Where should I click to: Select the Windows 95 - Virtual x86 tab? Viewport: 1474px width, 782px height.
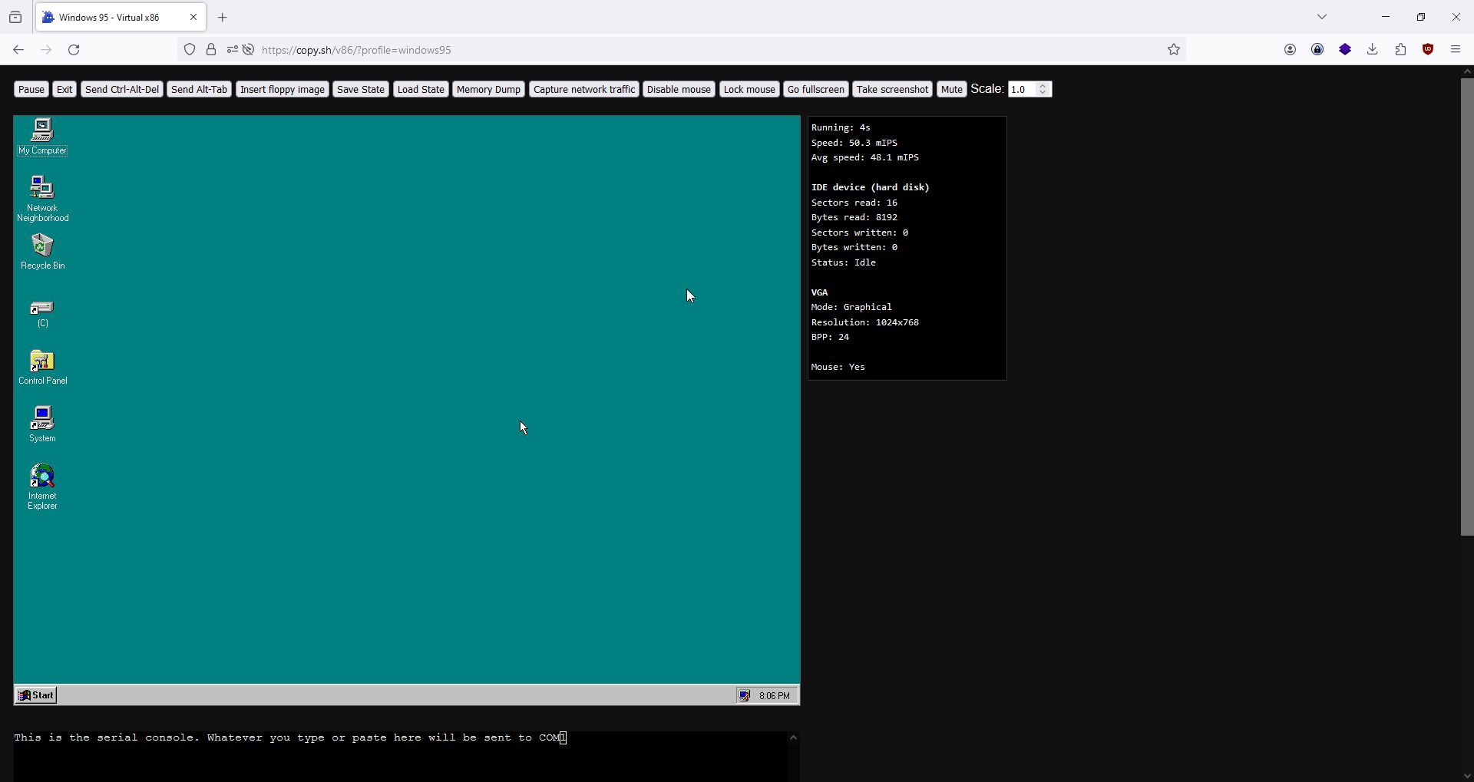coord(121,18)
